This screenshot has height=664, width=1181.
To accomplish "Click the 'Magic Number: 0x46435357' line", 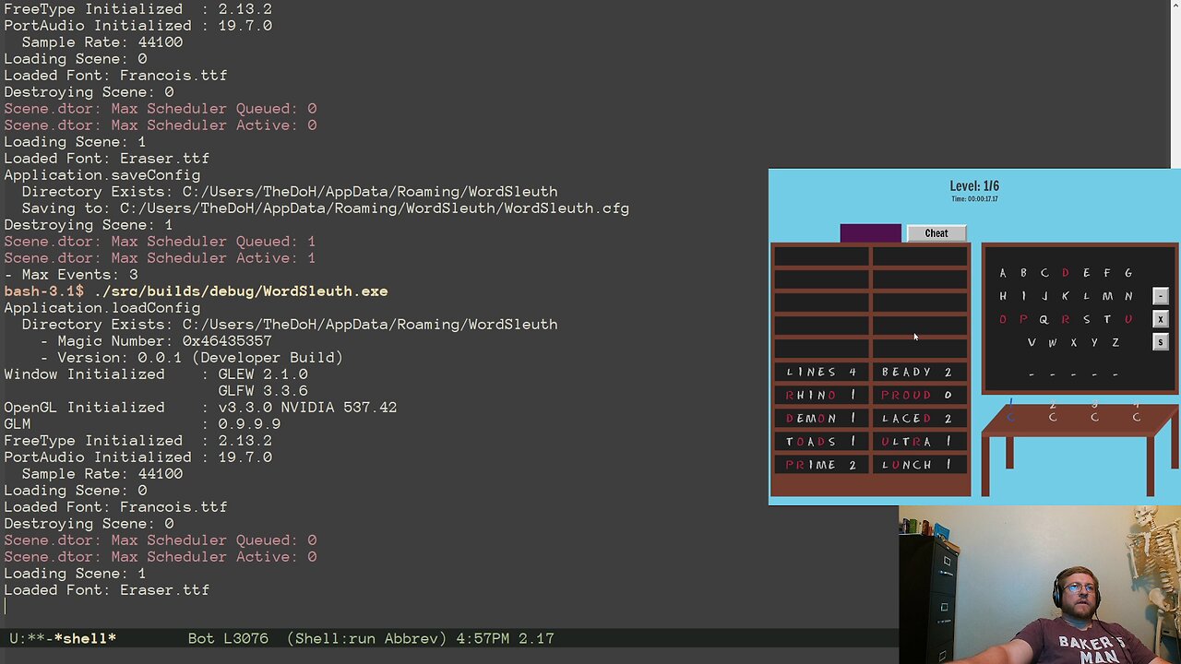I will click(x=156, y=341).
